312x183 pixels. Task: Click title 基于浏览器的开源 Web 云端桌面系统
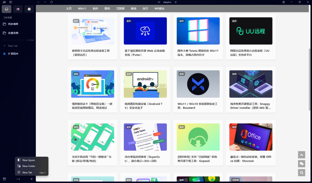coord(145,53)
